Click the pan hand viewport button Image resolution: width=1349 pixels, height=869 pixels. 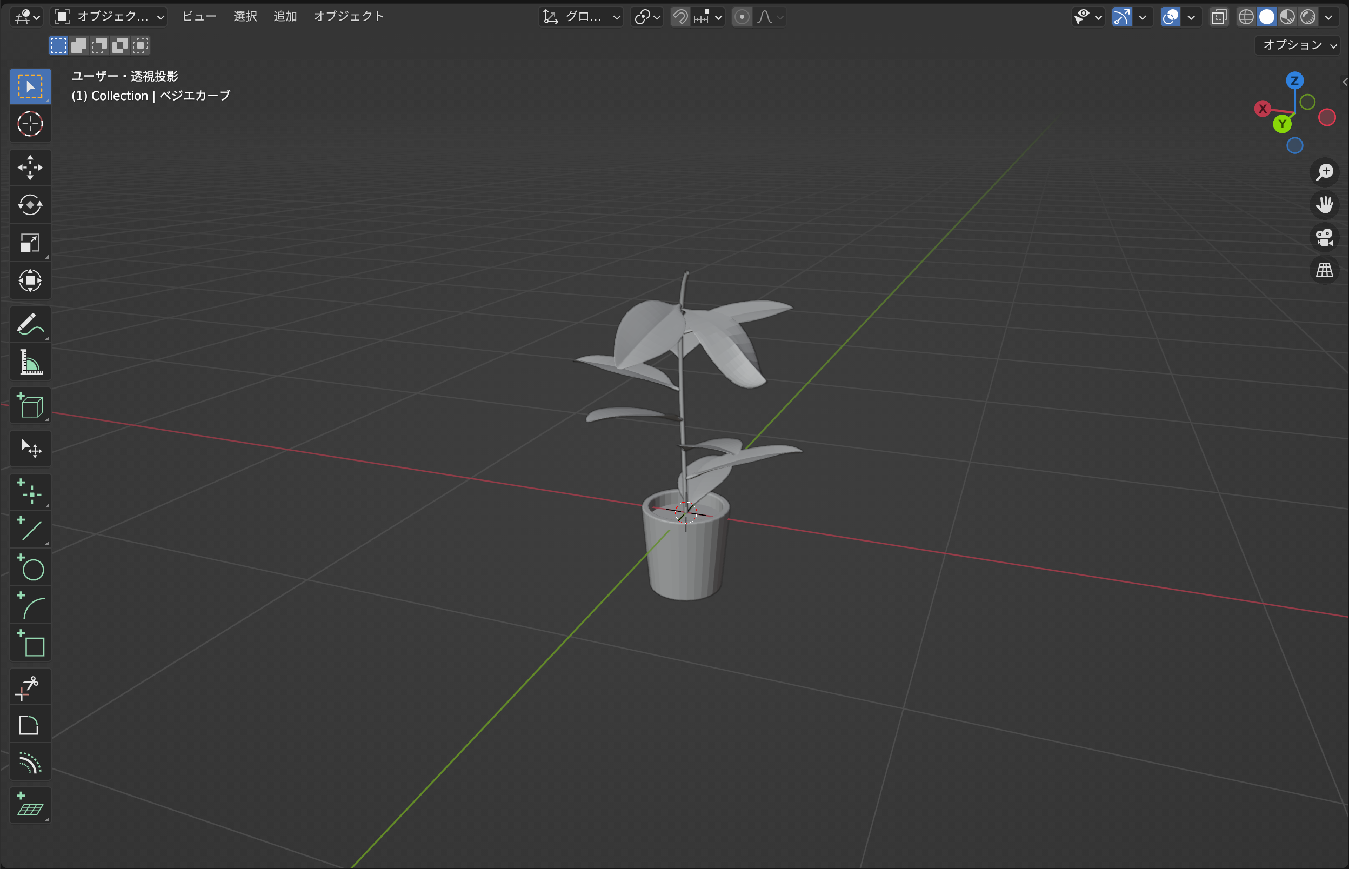tap(1324, 205)
